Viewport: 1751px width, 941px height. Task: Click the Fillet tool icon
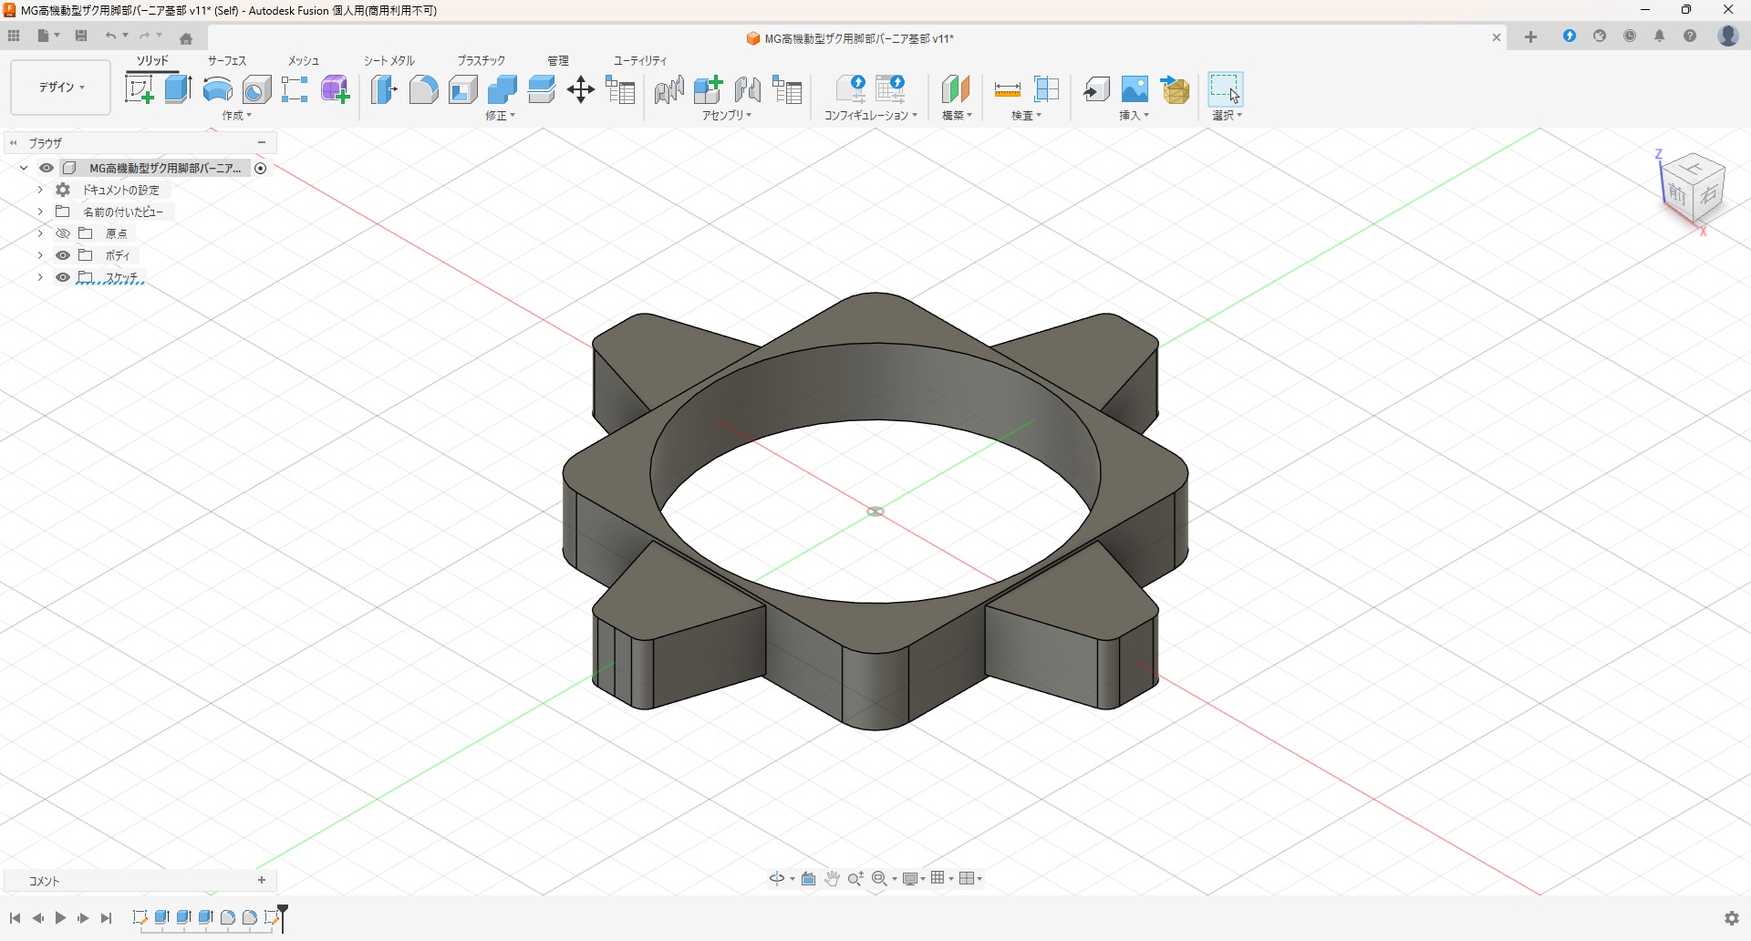click(423, 89)
